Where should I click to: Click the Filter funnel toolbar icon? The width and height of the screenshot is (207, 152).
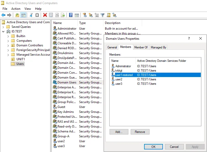coord(102,15)
